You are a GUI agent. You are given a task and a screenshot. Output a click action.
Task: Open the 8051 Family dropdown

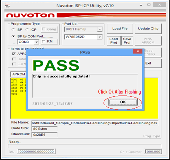click(100, 29)
